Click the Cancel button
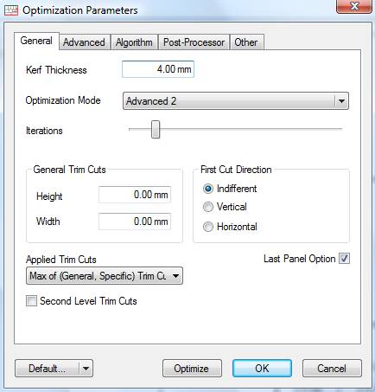The width and height of the screenshot is (375, 392). [332, 369]
